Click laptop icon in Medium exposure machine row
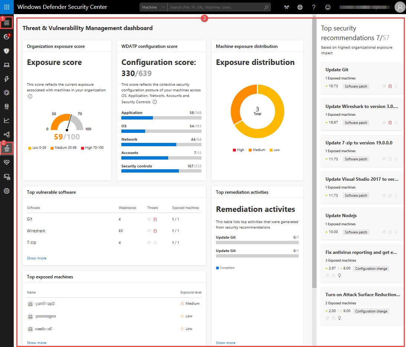The height and width of the screenshot is (347, 406). (x=30, y=304)
